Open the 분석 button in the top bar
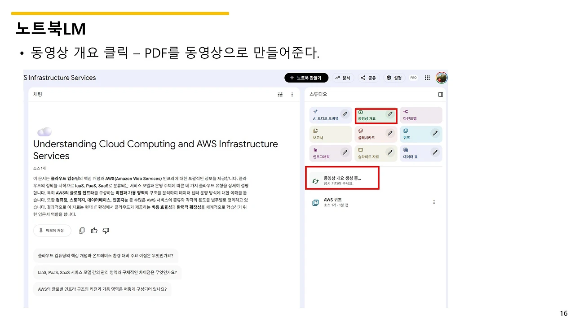 pyautogui.click(x=342, y=78)
